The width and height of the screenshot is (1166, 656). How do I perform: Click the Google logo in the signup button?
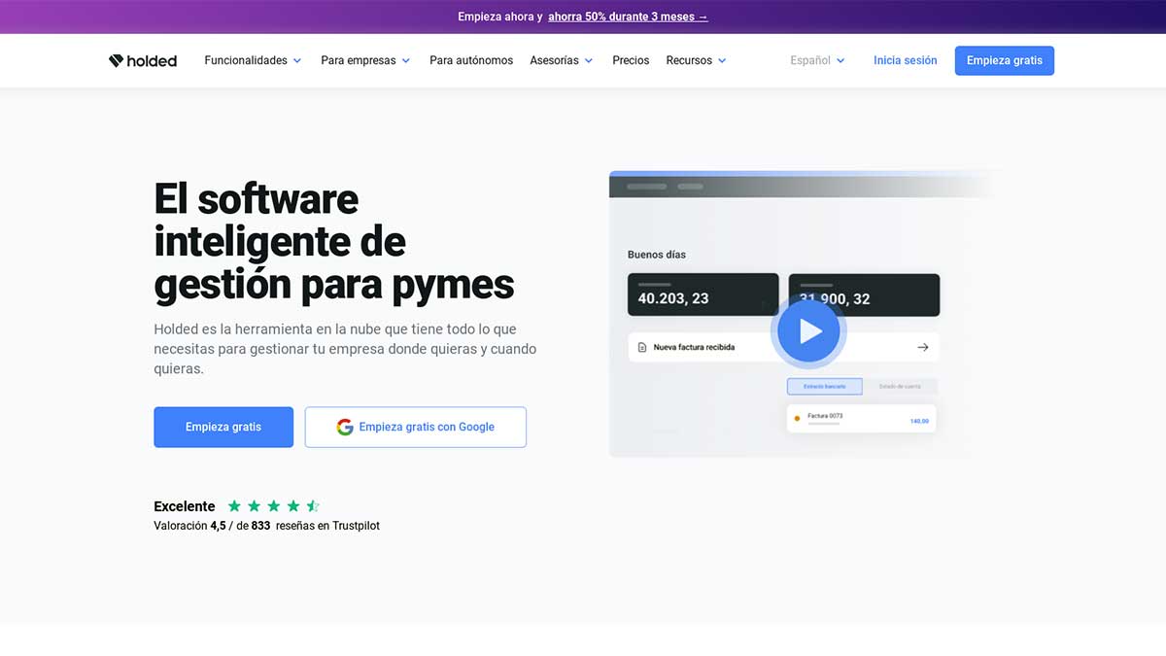point(344,427)
